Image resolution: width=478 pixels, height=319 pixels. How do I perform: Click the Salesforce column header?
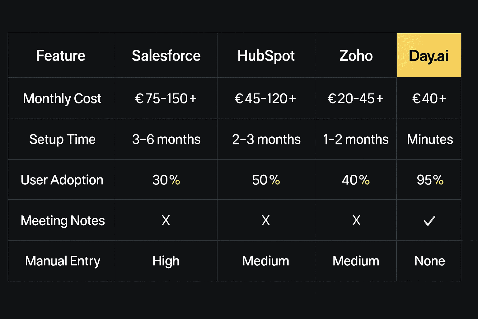click(166, 55)
